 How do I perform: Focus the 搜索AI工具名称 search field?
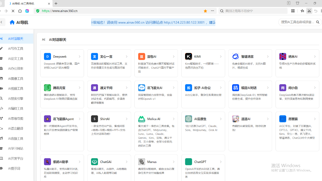tap(297, 22)
